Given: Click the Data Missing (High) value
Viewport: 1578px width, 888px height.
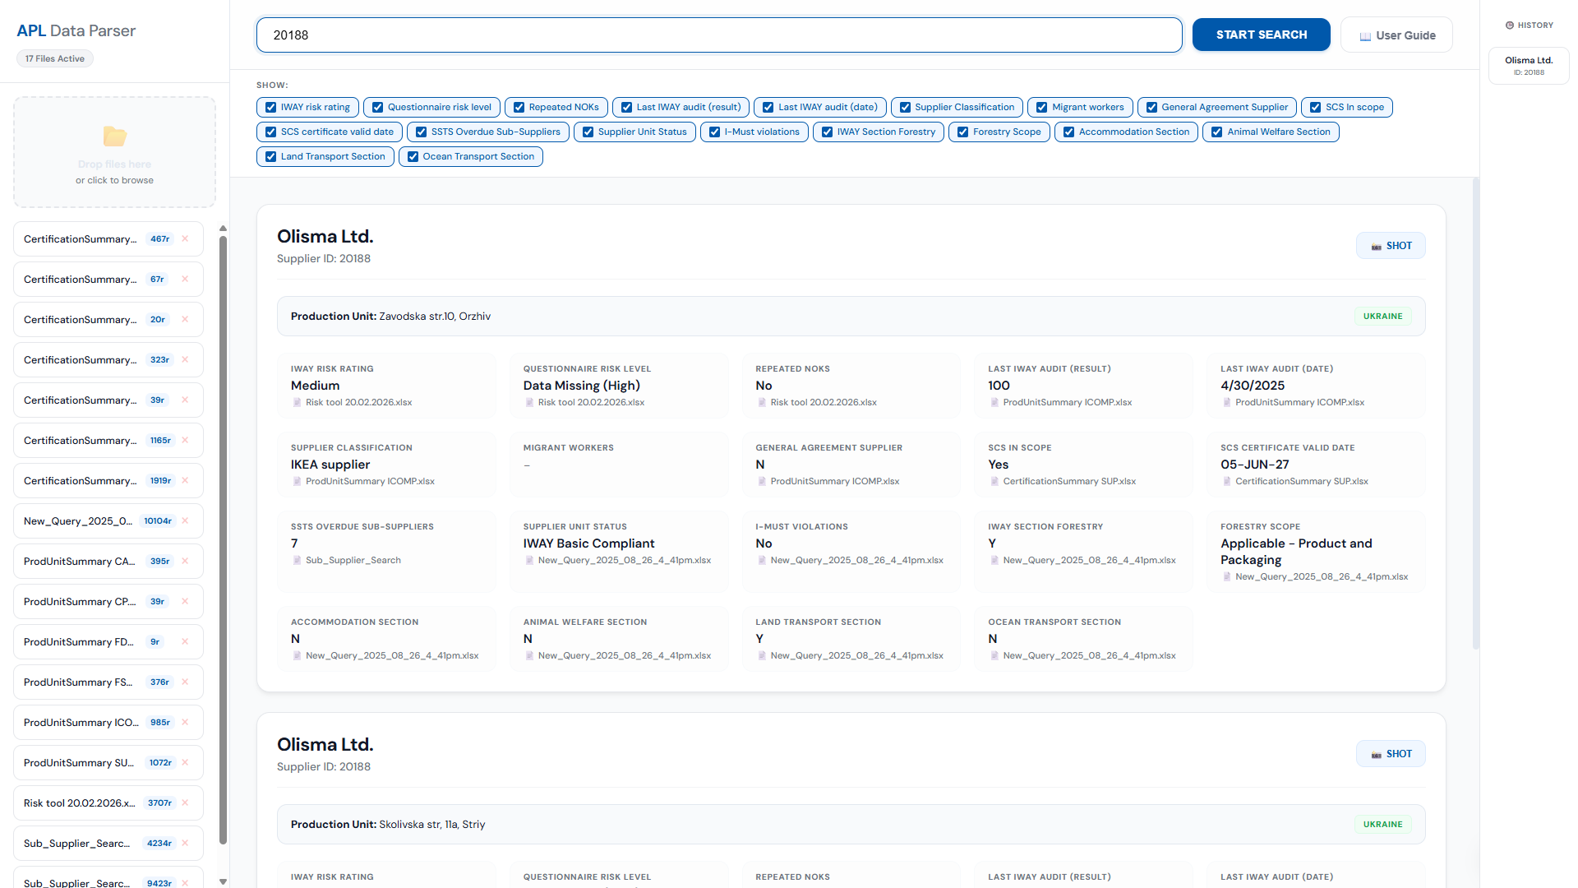Looking at the screenshot, I should (x=581, y=386).
